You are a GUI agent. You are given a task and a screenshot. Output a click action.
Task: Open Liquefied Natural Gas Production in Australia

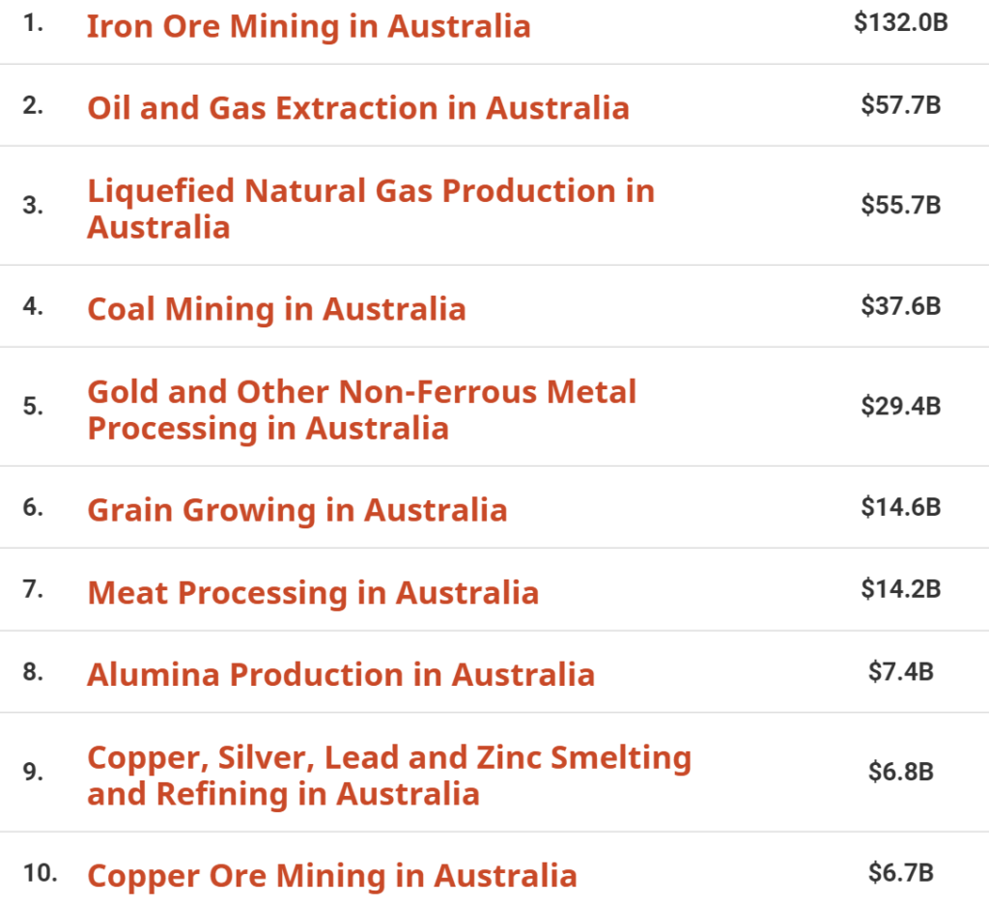tap(370, 209)
